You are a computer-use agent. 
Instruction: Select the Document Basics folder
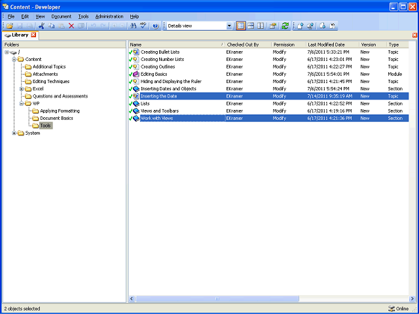click(x=56, y=118)
